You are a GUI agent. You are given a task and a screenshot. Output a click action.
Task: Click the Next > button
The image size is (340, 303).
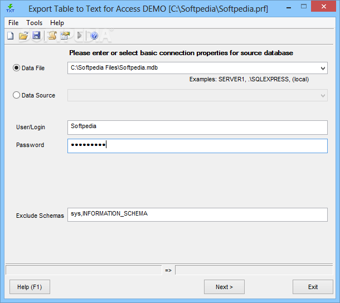pyautogui.click(x=224, y=287)
